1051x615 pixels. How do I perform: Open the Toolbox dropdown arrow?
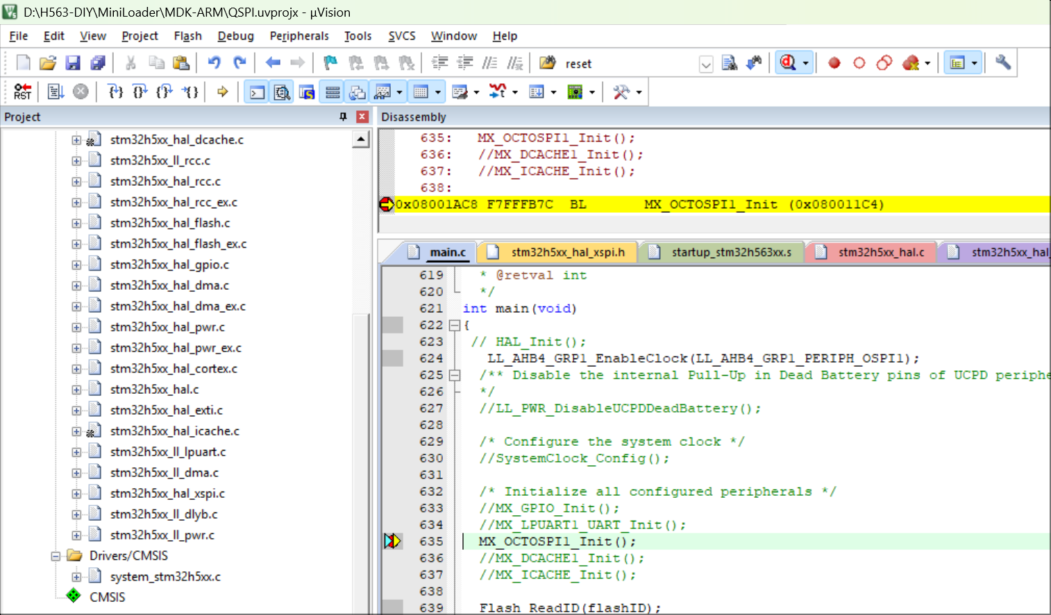click(639, 92)
